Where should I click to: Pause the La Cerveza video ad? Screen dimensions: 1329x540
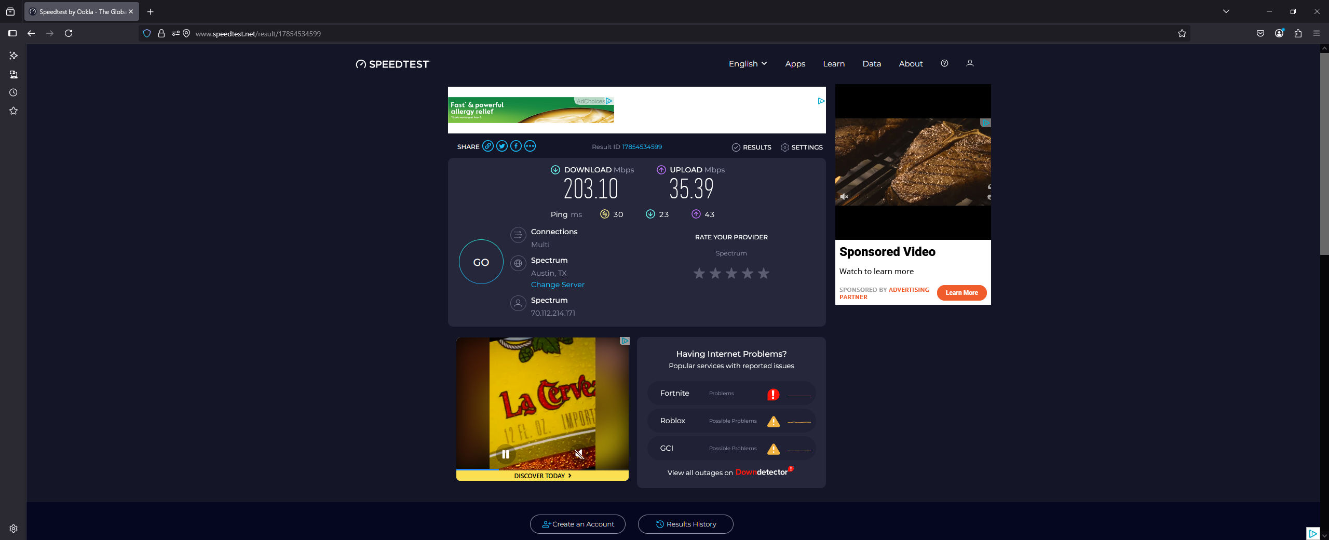[505, 454]
